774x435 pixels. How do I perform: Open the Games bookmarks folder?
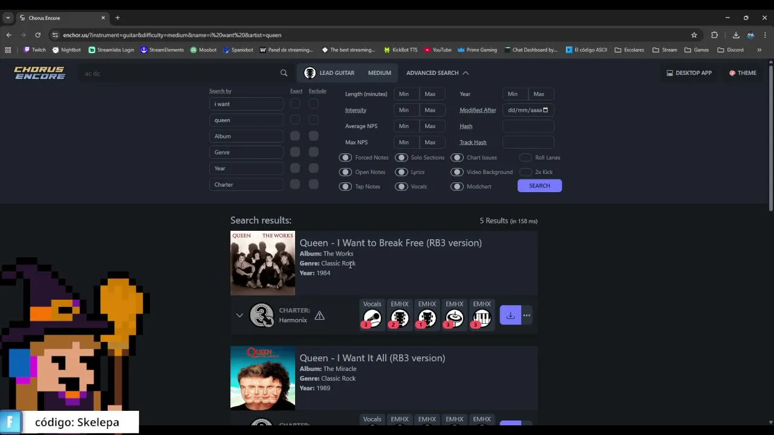coord(697,50)
